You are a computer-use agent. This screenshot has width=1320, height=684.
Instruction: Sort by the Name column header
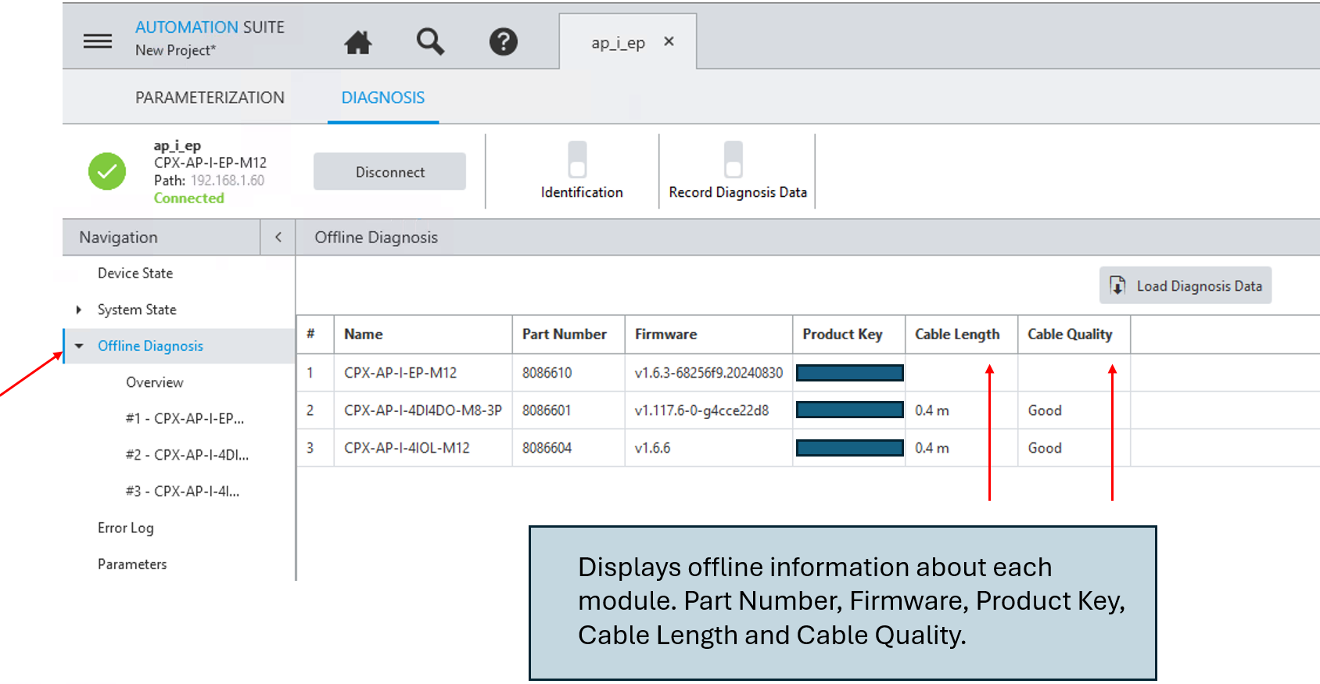[423, 335]
